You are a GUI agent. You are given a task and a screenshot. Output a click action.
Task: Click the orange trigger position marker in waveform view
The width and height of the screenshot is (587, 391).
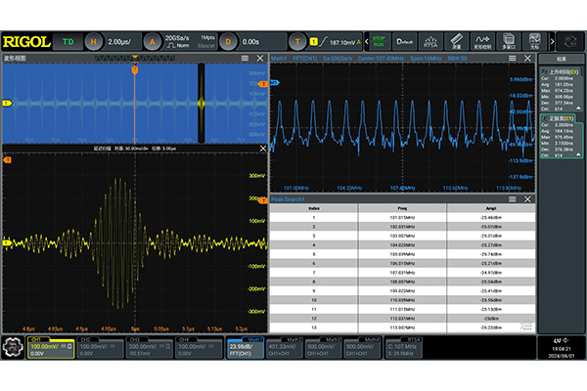pyautogui.click(x=134, y=69)
